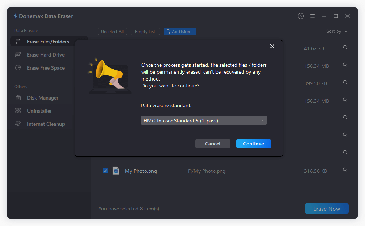Launch the Uninstaller tool
Screen dimensions: 365x226
(x=39, y=110)
